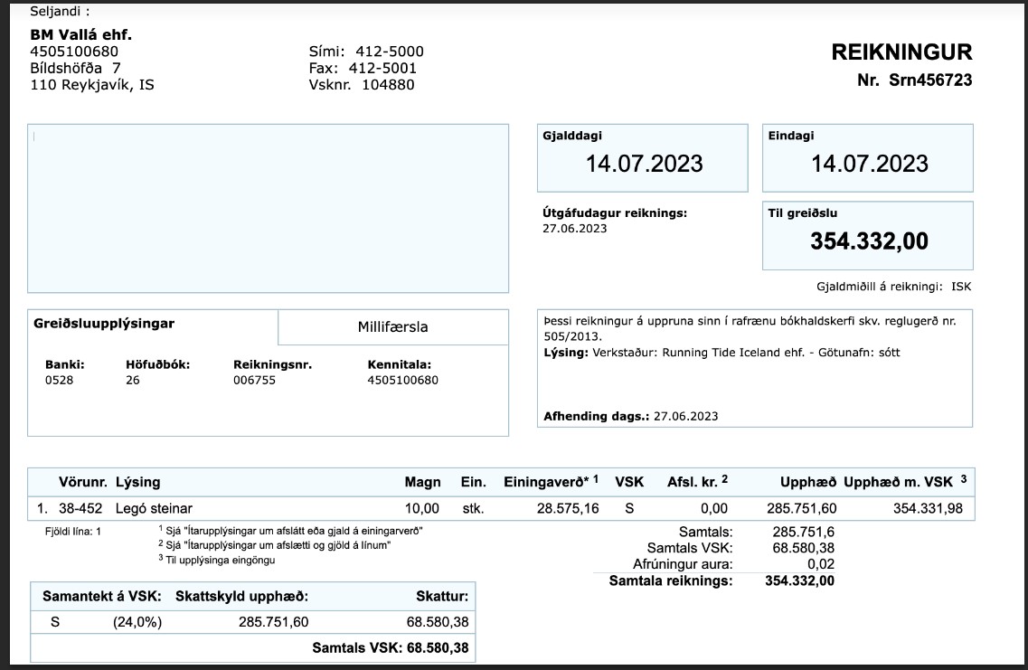
Task: Click phone number 412-5000
Action: coord(390,52)
